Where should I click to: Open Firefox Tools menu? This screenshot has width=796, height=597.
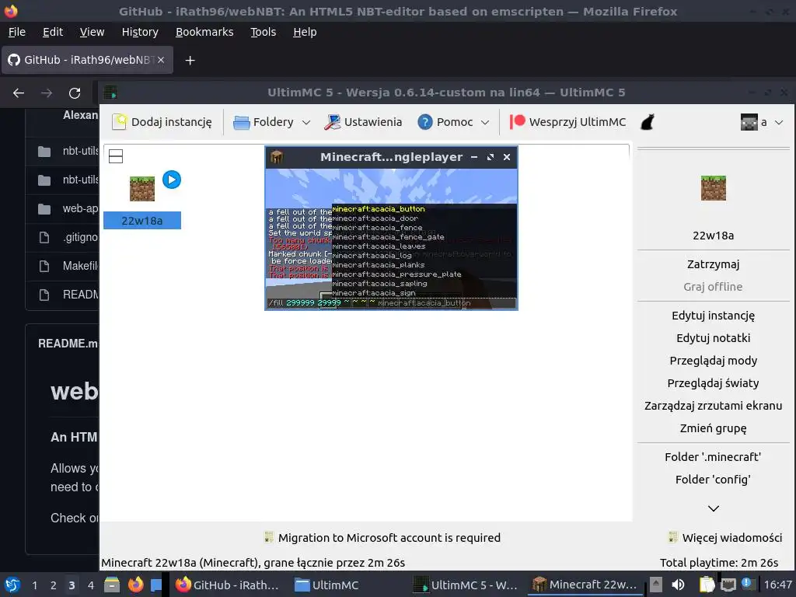[263, 32]
